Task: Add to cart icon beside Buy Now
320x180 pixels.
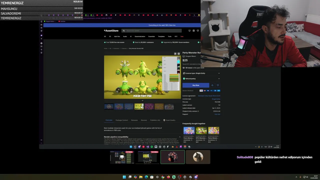Action: pos(212,85)
